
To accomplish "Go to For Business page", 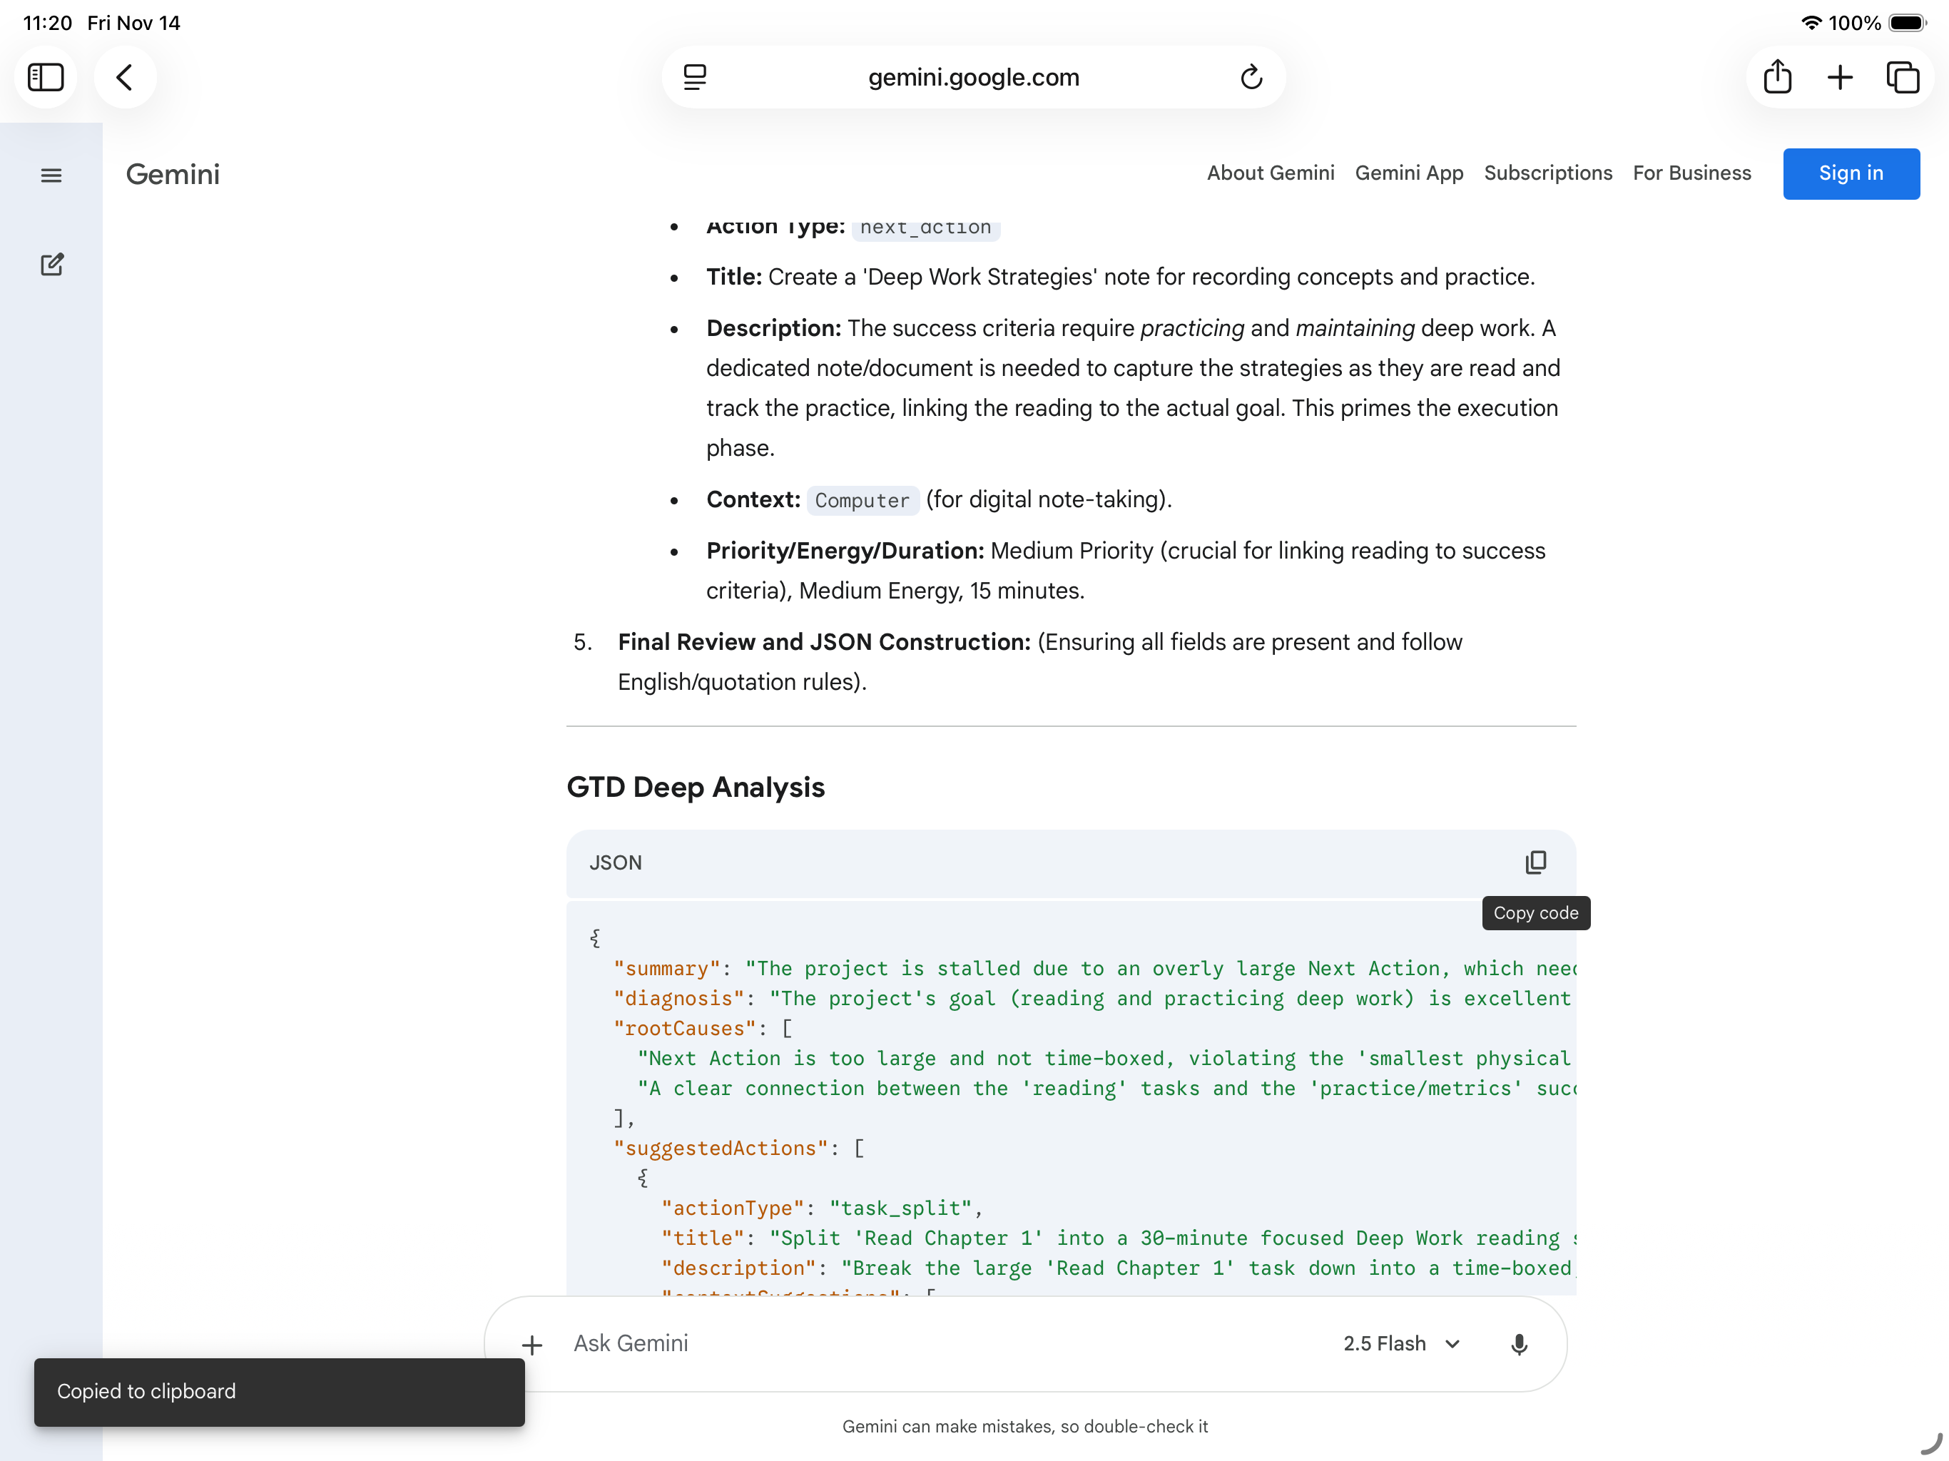I will click(1691, 173).
